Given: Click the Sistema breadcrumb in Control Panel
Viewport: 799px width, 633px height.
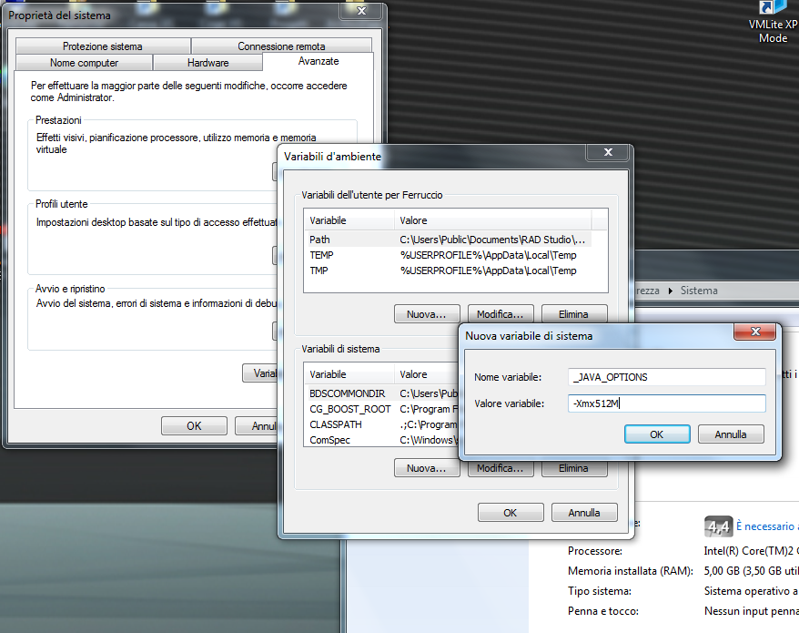Looking at the screenshot, I should (x=699, y=291).
